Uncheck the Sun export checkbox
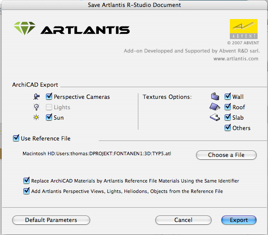Screen dimensions: 268x235 (x=49, y=117)
